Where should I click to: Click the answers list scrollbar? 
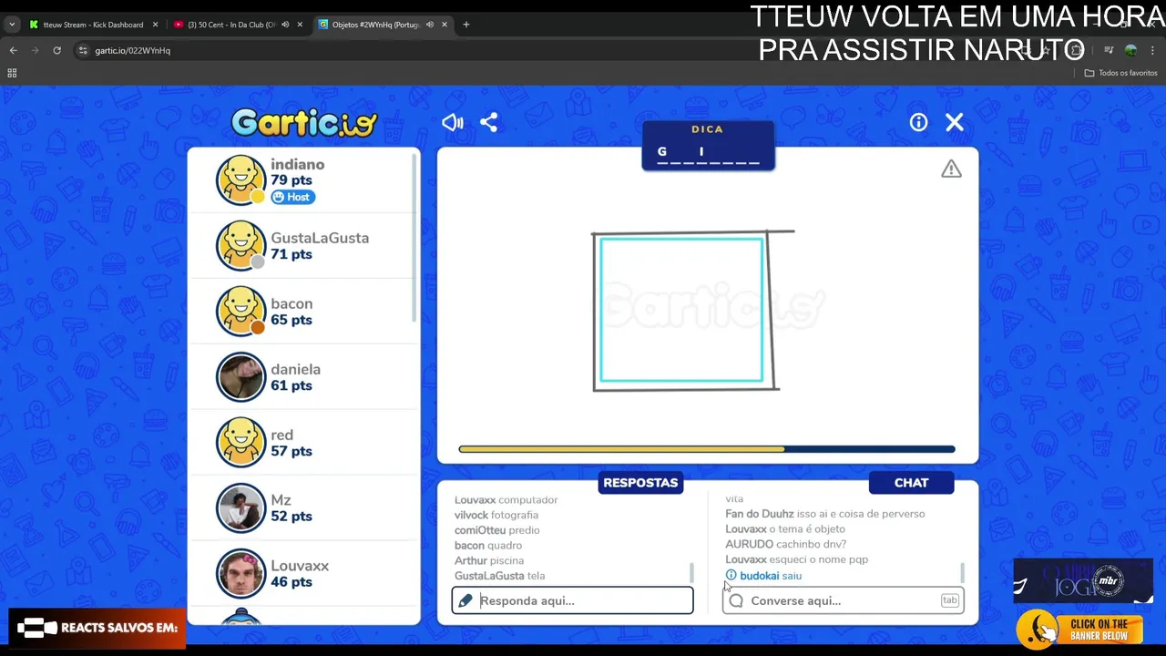tap(691, 573)
